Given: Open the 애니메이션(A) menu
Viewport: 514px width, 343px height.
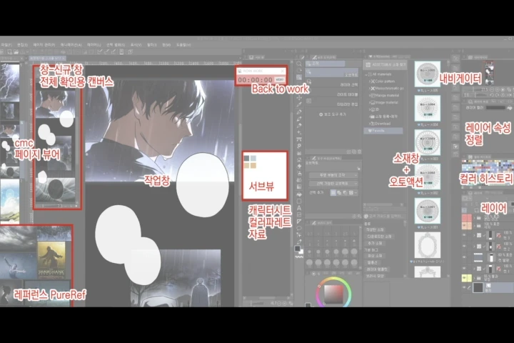Looking at the screenshot, I should pos(71,44).
